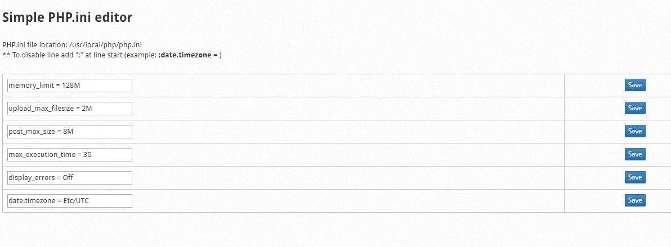Click the max_execution_time field
The image size is (671, 247).
[69, 155]
